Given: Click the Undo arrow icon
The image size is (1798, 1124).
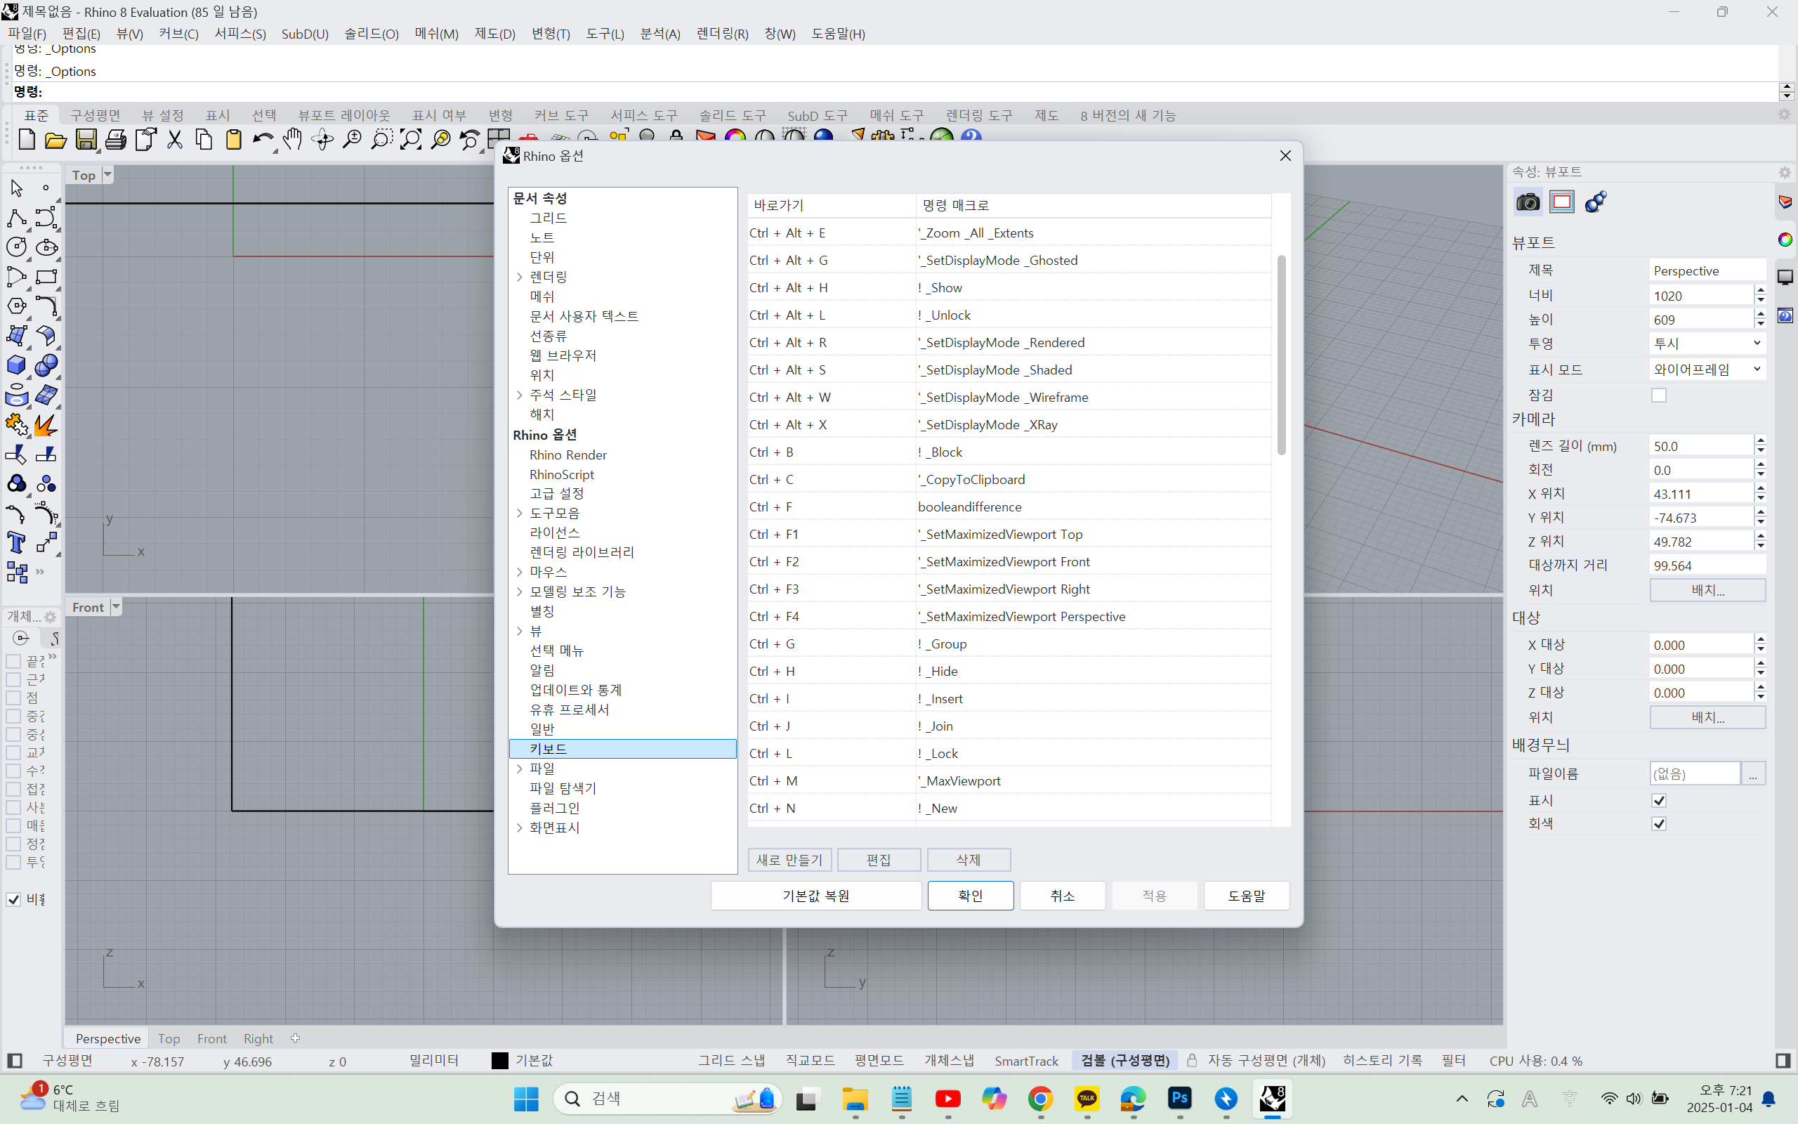Looking at the screenshot, I should pyautogui.click(x=262, y=139).
